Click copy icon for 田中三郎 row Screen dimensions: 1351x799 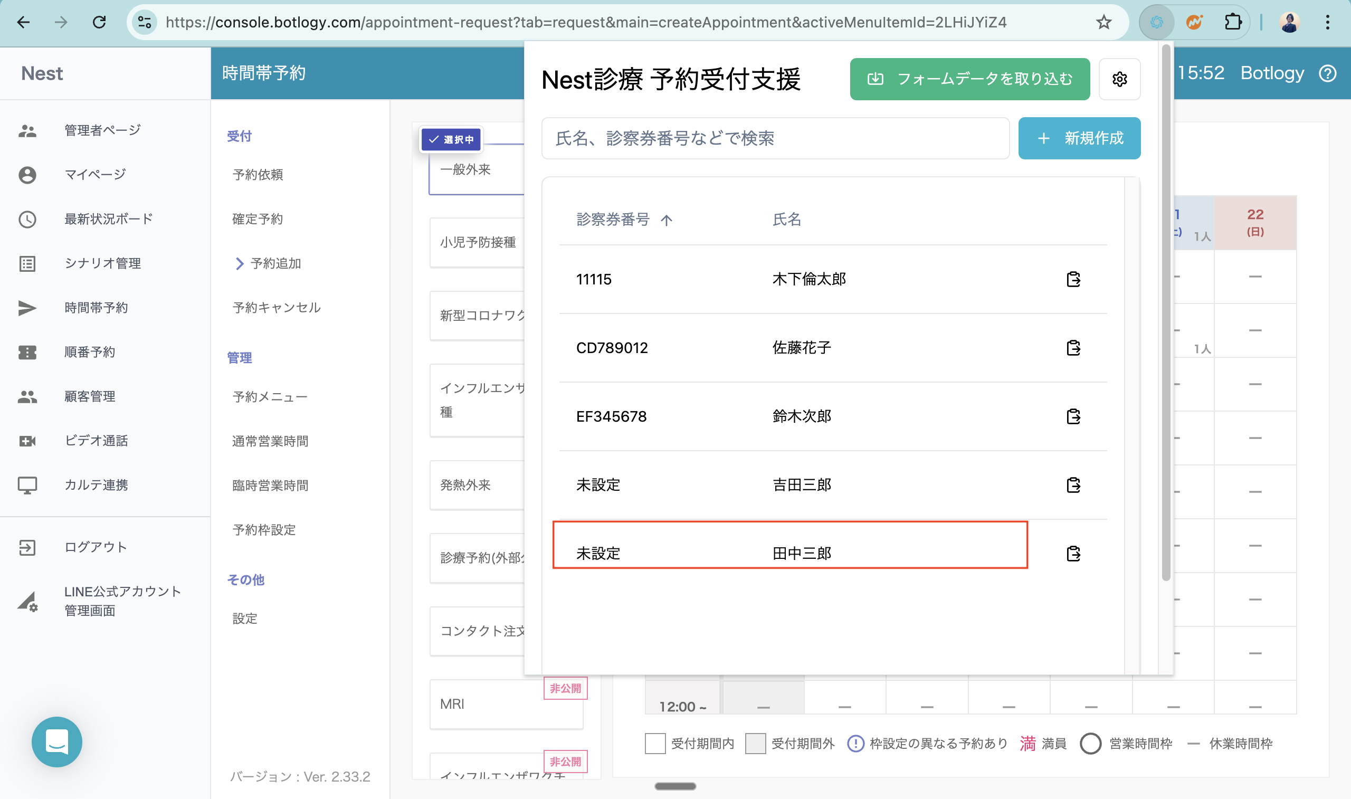(x=1073, y=554)
